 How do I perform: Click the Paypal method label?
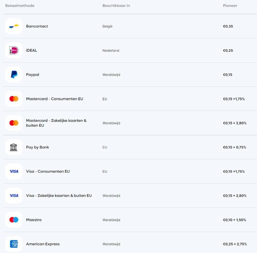tap(33, 75)
